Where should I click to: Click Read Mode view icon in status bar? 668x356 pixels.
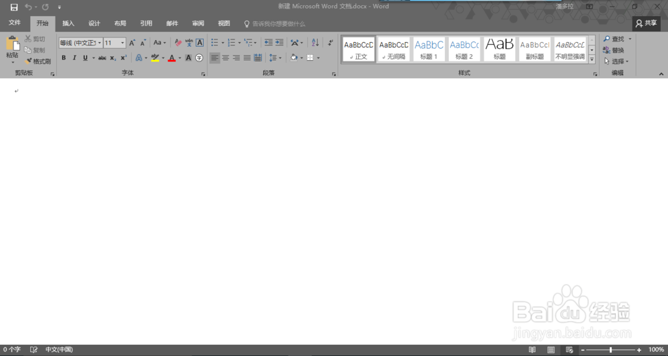coord(532,349)
